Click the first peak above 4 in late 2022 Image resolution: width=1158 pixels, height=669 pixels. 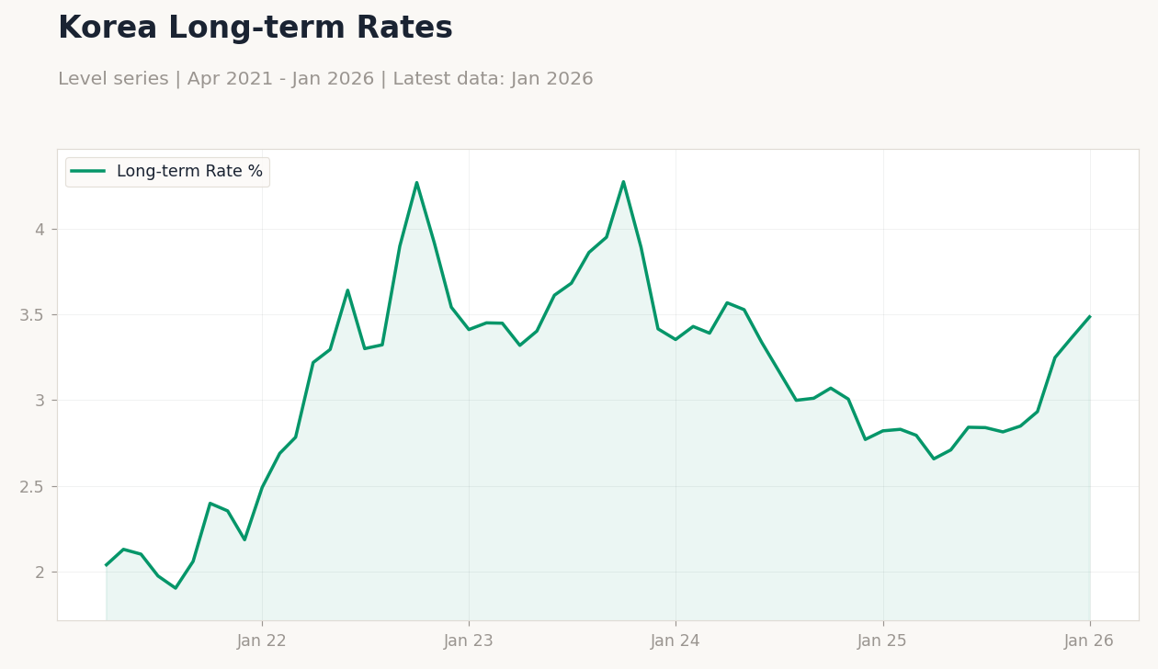coord(416,182)
